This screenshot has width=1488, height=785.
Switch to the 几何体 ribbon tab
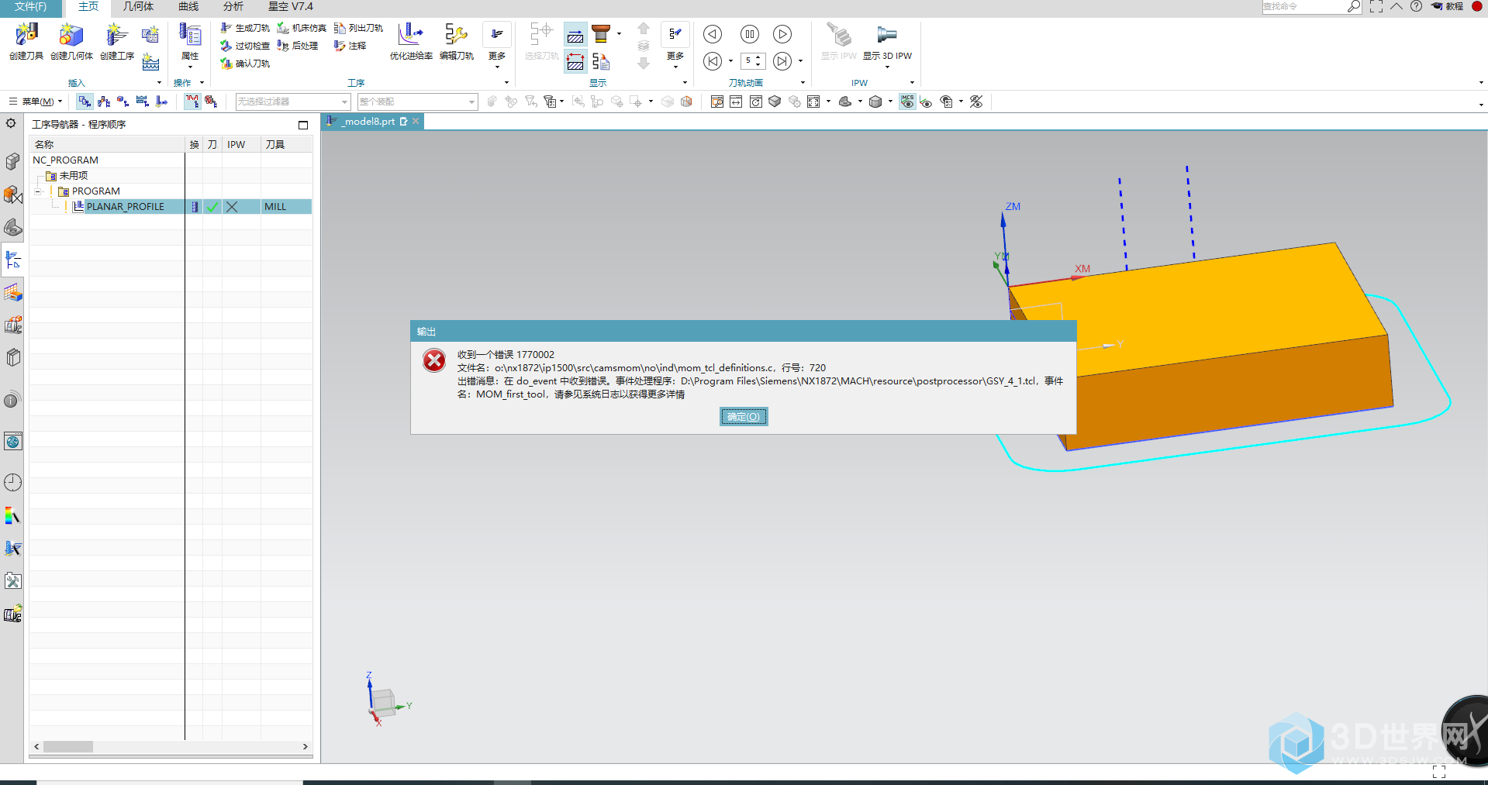(138, 6)
